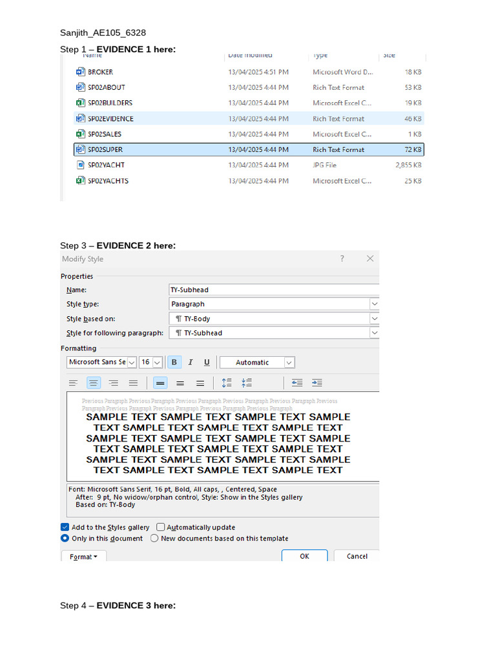Click the 13/04/2025 4:51 PM date
The width and height of the screenshot is (496, 662).
point(258,72)
